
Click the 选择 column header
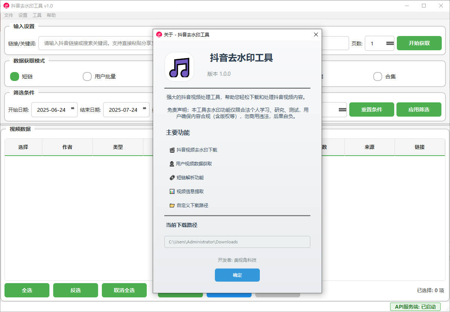[x=23, y=147]
